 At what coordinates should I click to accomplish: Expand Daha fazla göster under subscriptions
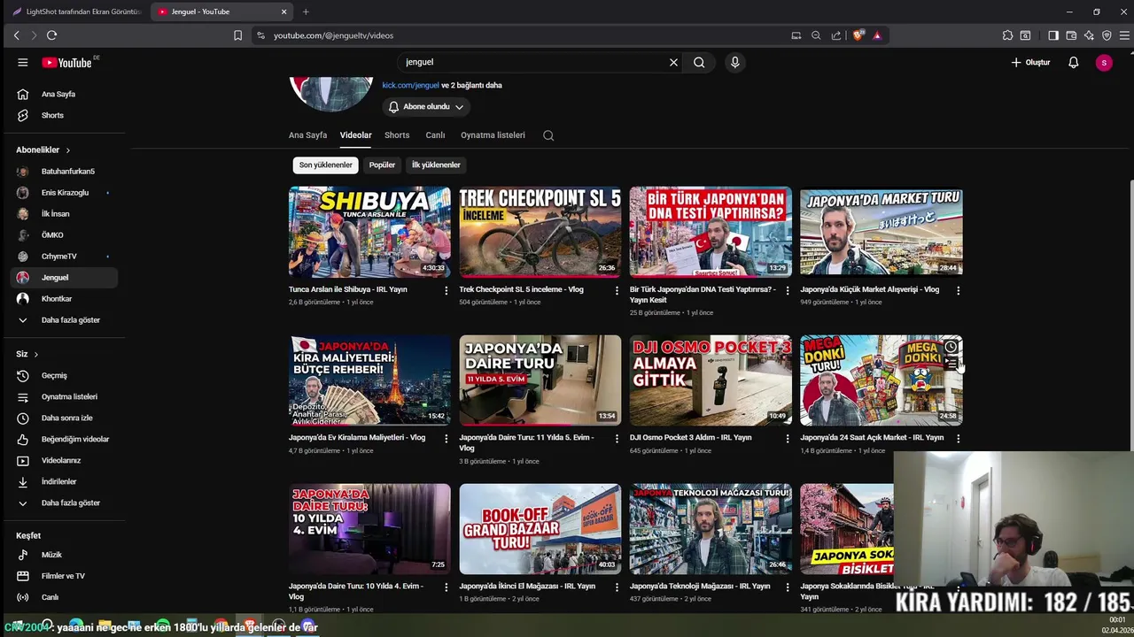pyautogui.click(x=64, y=319)
